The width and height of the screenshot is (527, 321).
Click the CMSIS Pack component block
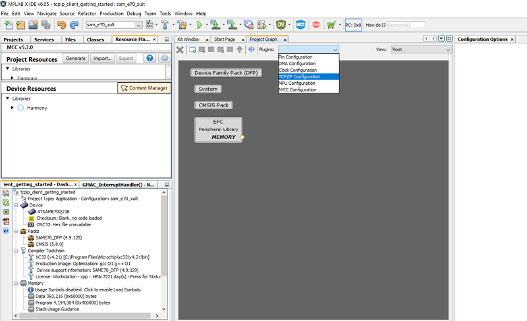coord(213,105)
